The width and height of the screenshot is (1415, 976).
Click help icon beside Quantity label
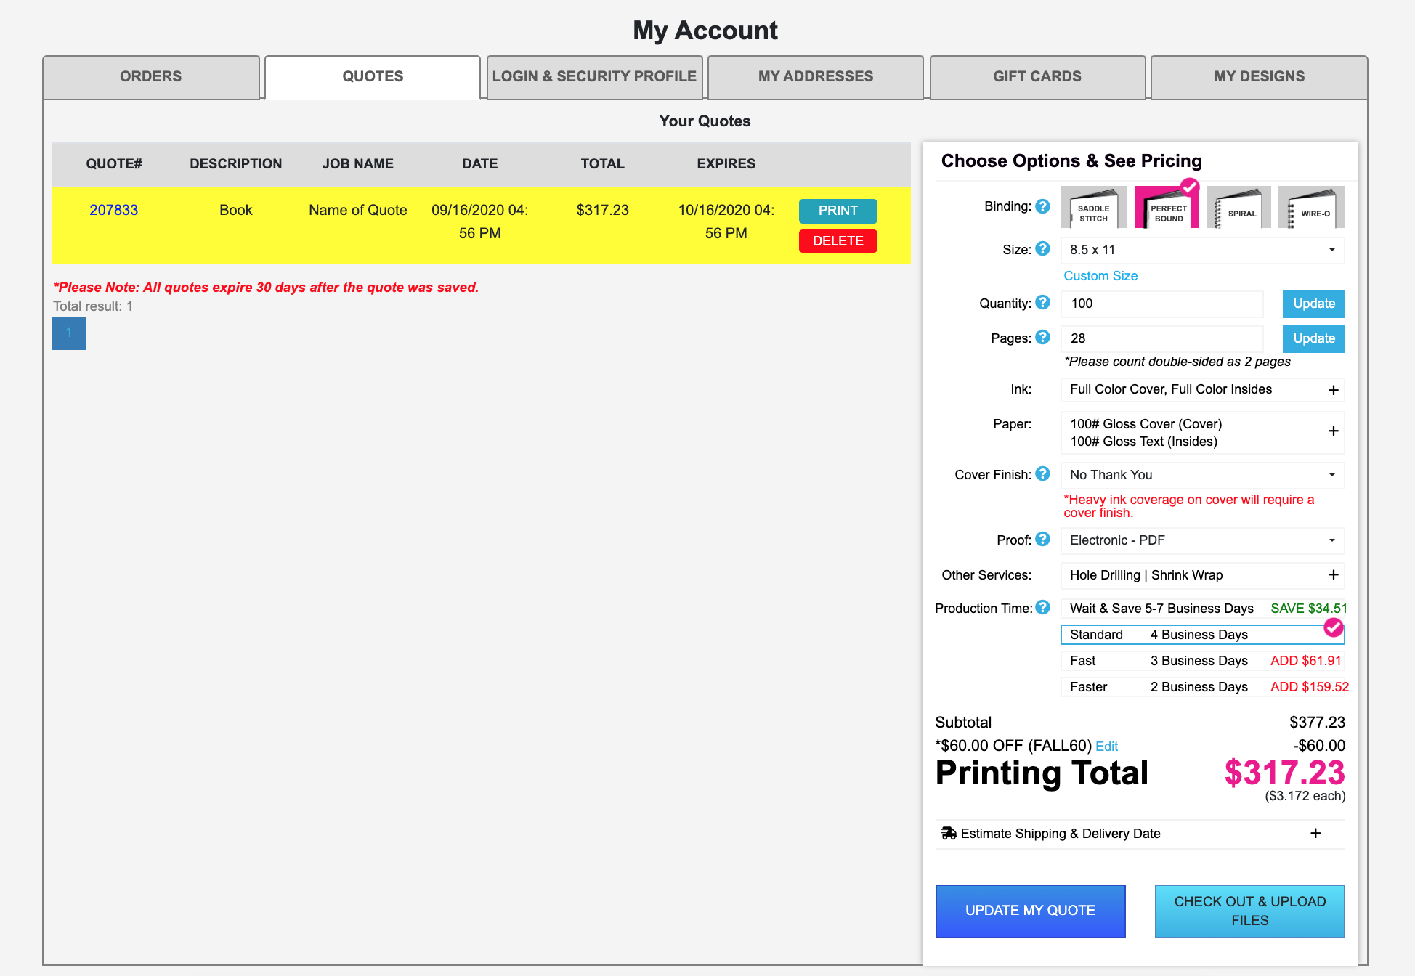point(1042,303)
